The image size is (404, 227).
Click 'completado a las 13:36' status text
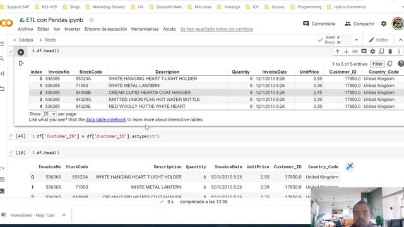tap(203, 202)
